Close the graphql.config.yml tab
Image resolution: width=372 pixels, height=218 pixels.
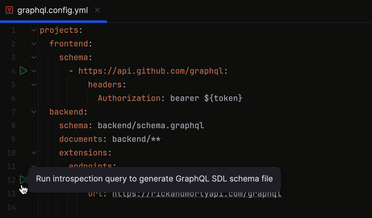(x=97, y=10)
